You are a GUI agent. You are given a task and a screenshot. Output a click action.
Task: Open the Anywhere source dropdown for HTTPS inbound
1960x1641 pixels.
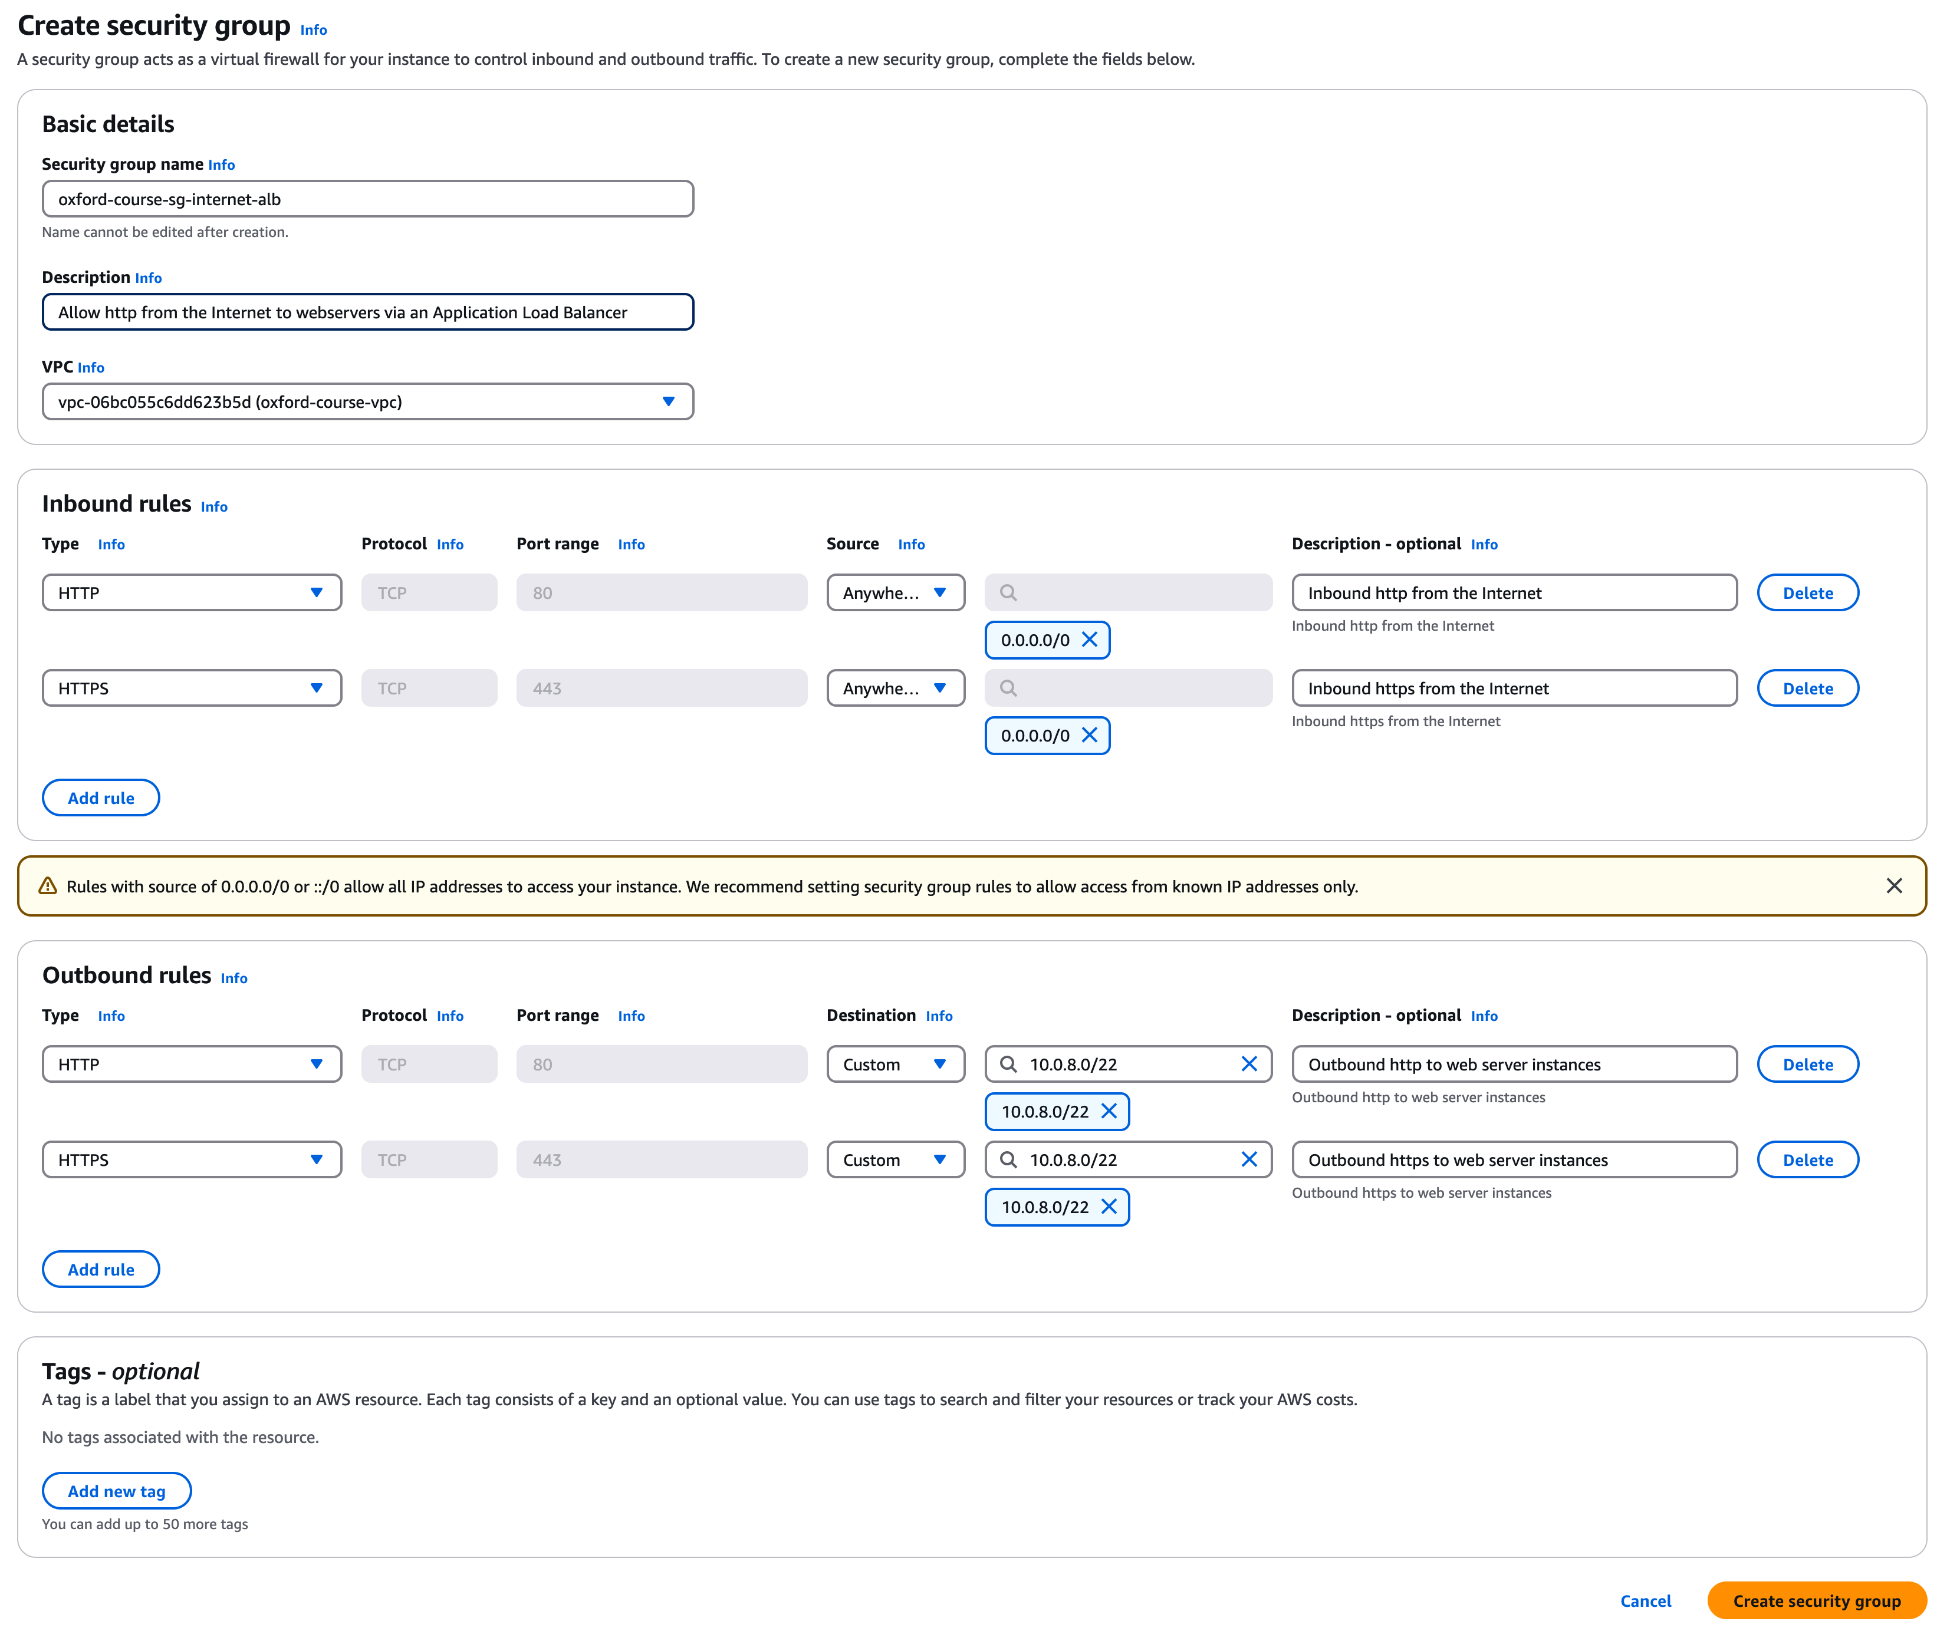click(895, 688)
